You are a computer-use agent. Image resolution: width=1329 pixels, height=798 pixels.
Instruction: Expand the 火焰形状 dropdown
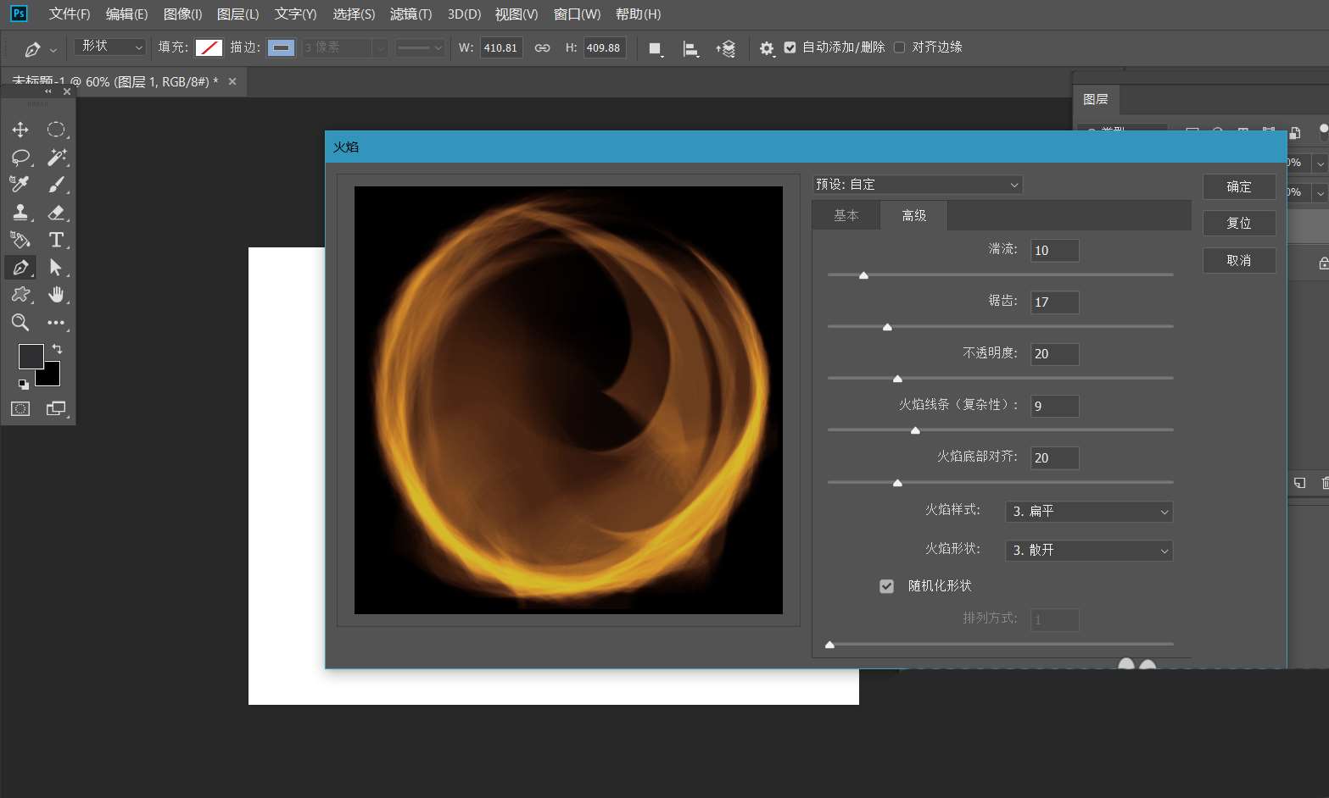pos(1089,551)
